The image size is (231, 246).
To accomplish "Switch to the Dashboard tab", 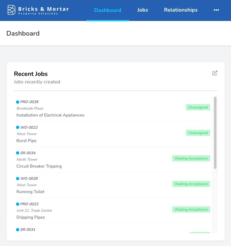I will pos(108,10).
